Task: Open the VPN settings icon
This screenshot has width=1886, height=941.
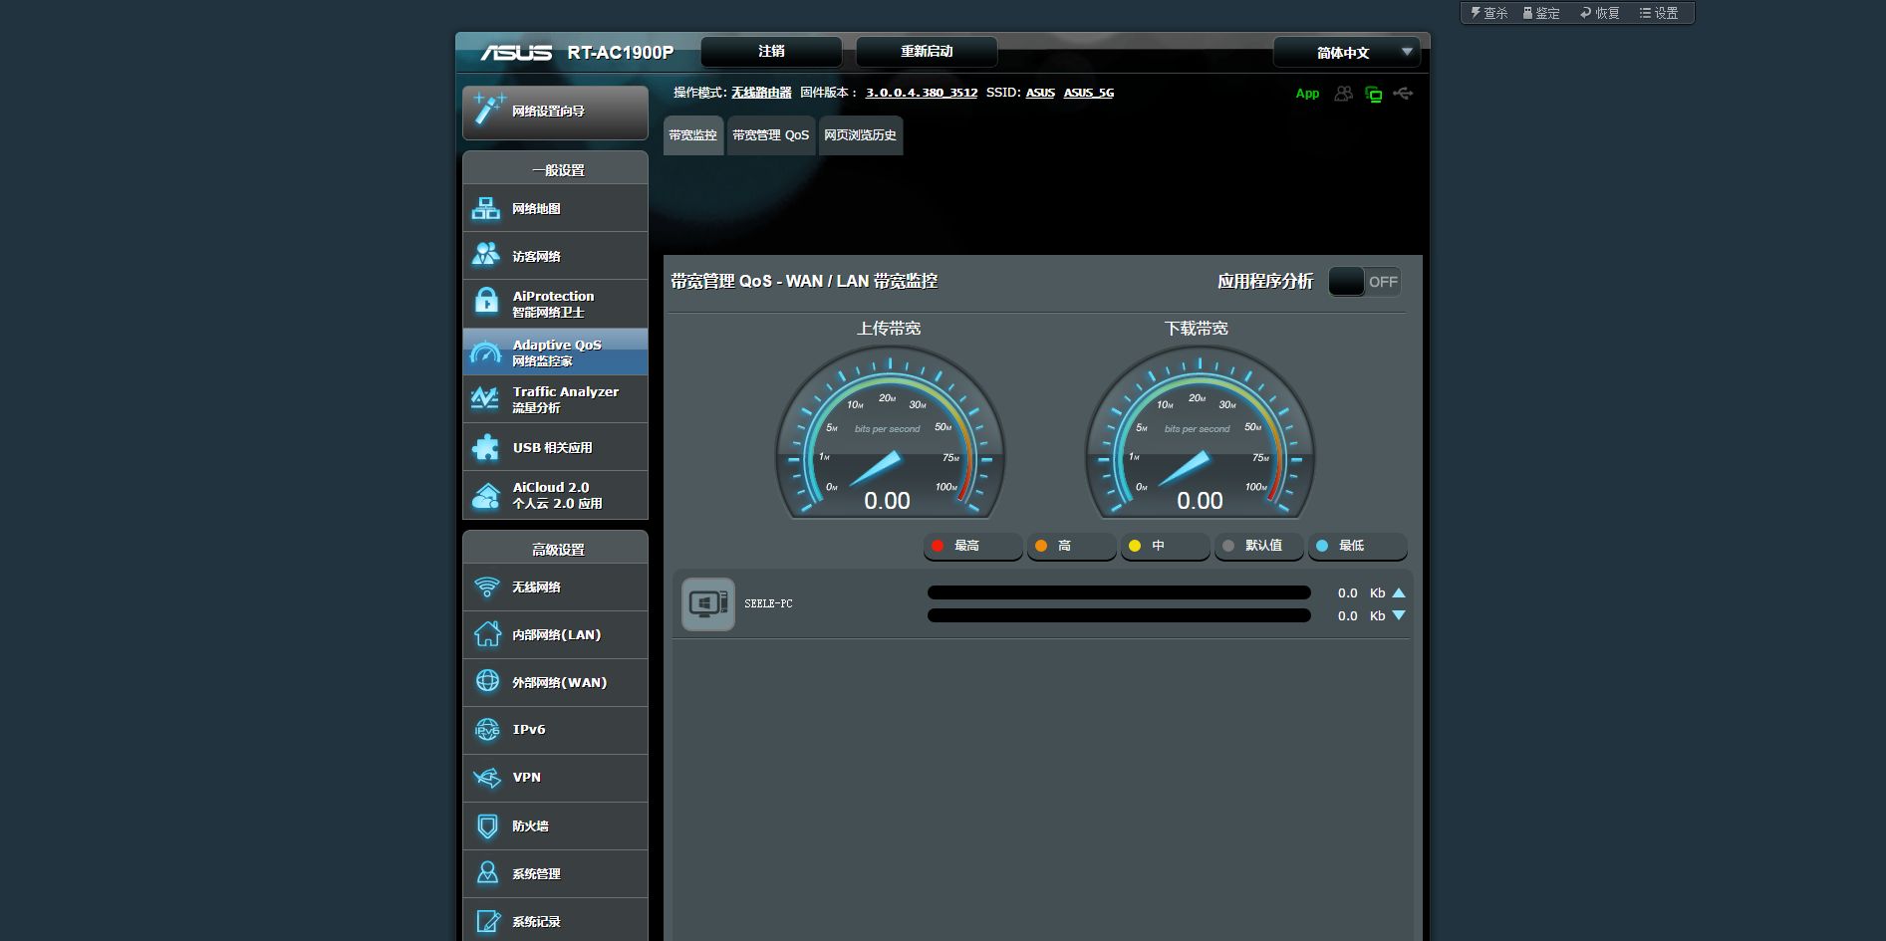Action: pos(487,778)
